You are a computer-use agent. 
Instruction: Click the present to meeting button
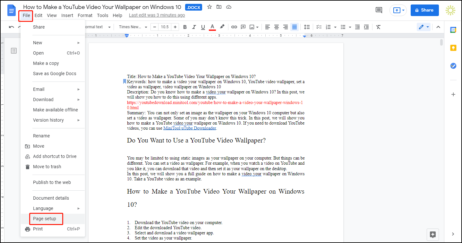click(x=398, y=10)
